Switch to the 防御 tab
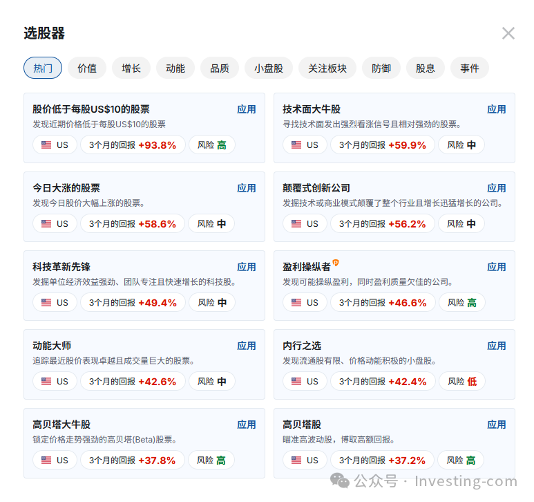Screen dimensions: 534x502 tap(381, 68)
